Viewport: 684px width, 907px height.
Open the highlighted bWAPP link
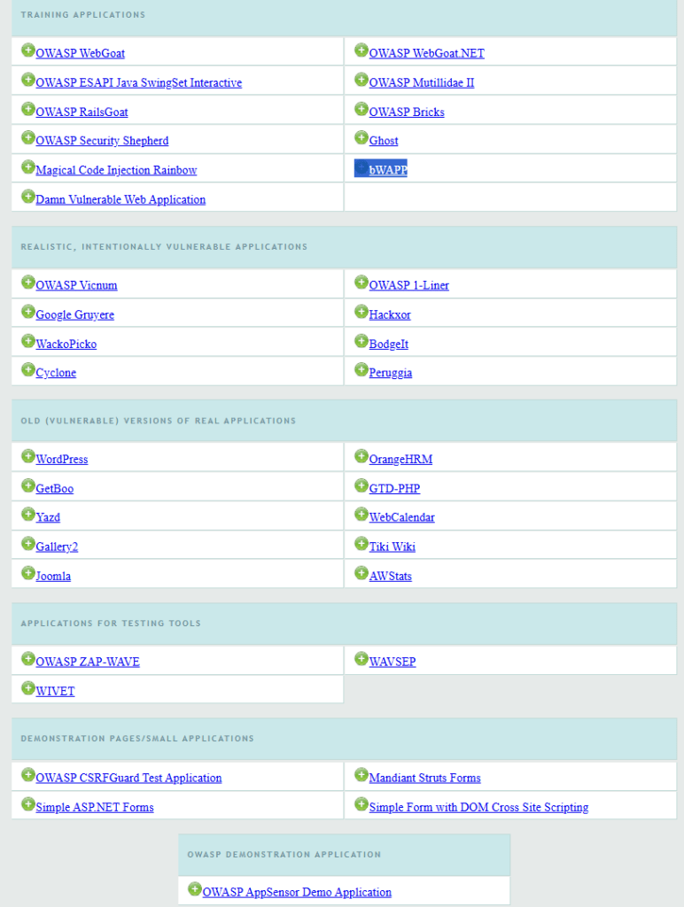coord(388,170)
